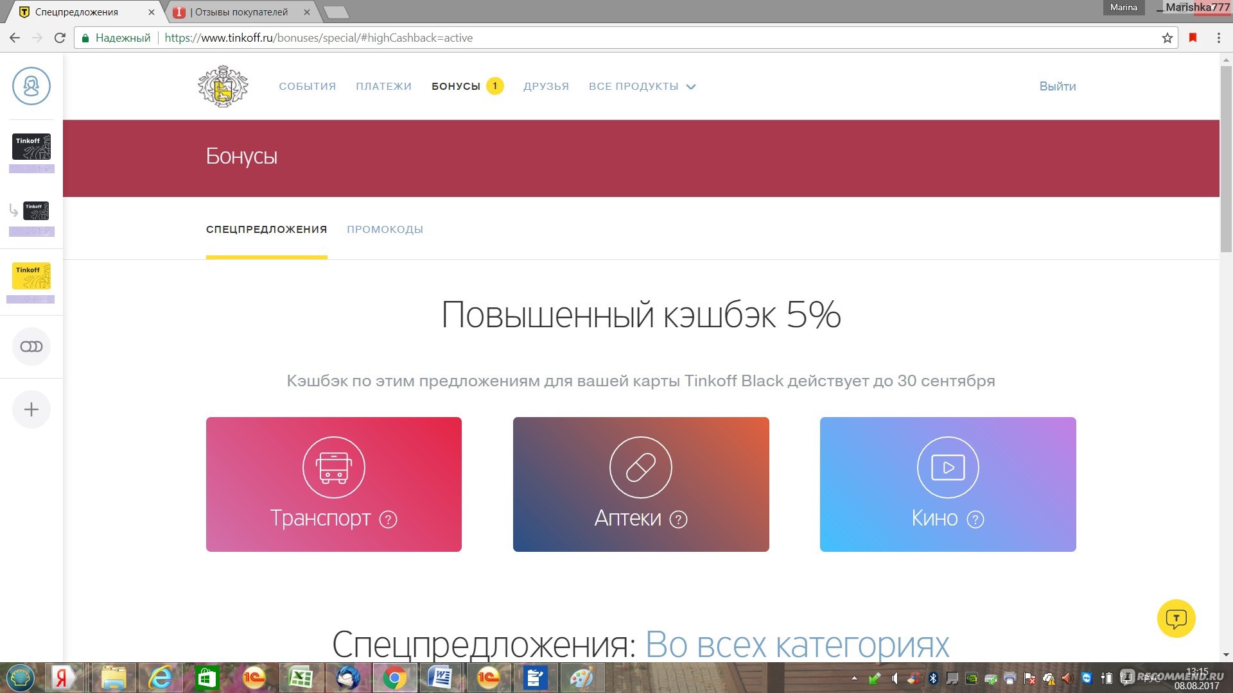Show help for Аптеки category

point(678,519)
